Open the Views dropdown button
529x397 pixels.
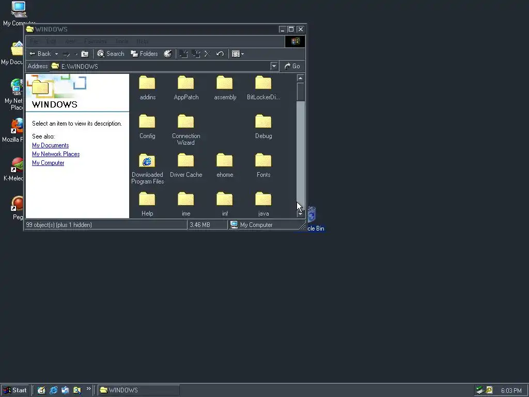pos(238,54)
